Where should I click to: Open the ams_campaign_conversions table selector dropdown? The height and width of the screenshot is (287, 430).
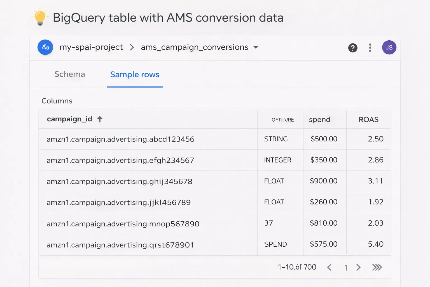click(x=256, y=47)
